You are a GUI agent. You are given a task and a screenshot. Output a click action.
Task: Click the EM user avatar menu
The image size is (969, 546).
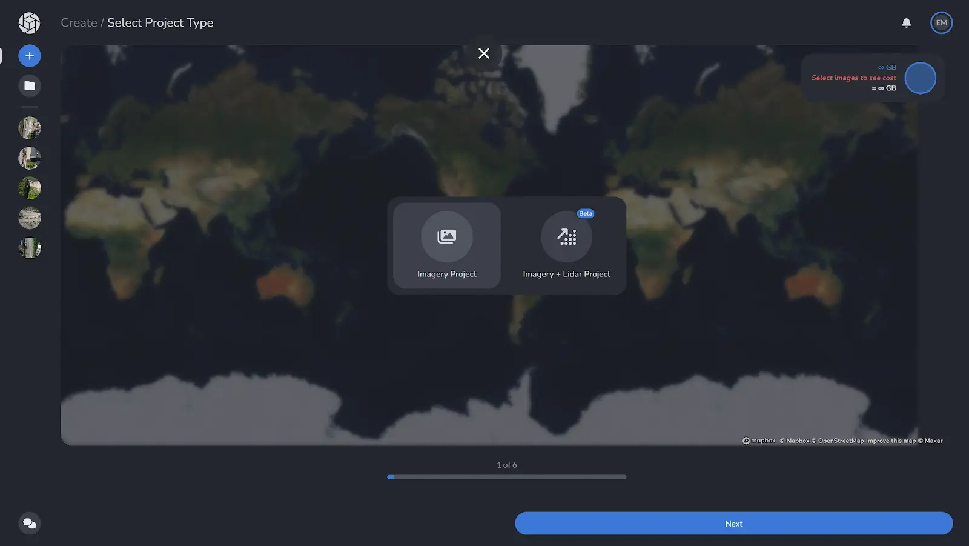(941, 22)
